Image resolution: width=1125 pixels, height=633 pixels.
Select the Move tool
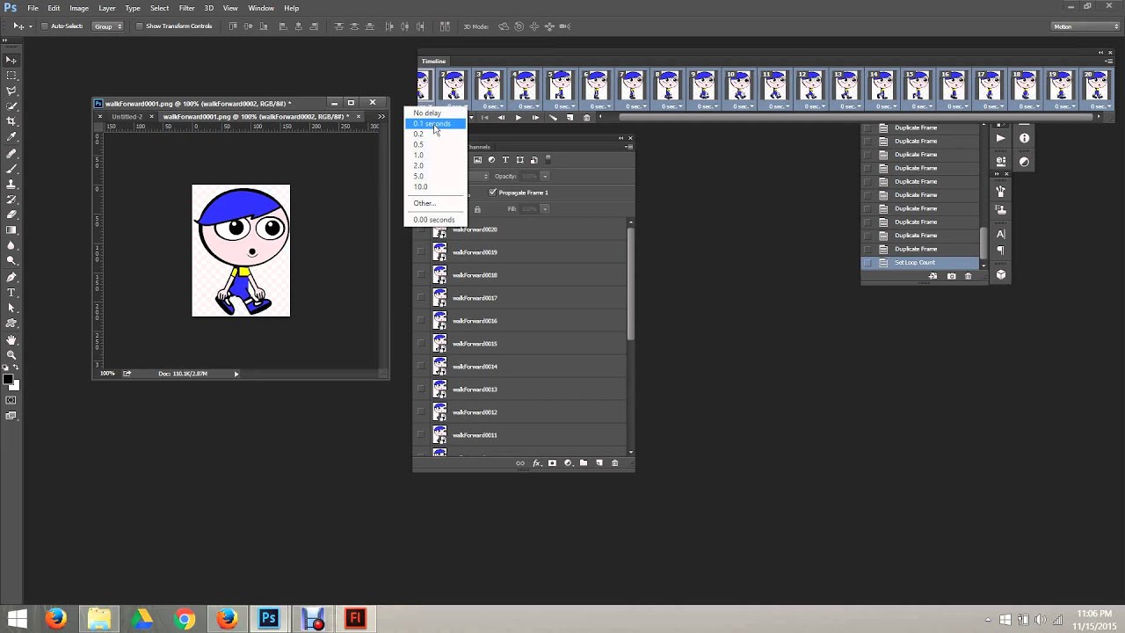(x=11, y=60)
